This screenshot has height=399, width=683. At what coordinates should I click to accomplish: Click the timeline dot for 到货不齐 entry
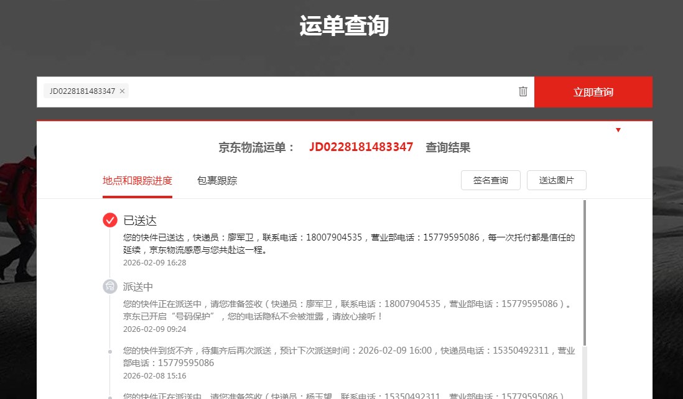coord(110,351)
